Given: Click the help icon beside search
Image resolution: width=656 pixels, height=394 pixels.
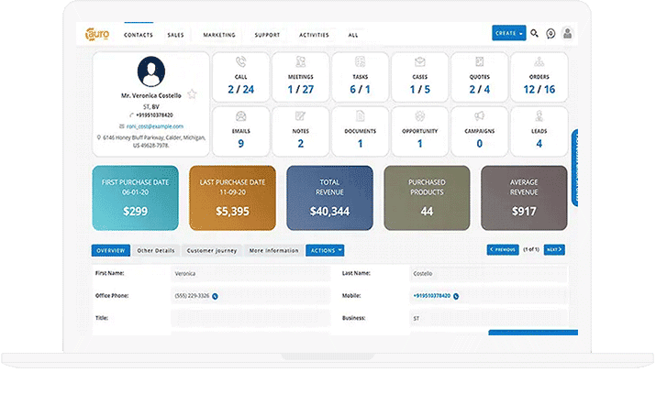Looking at the screenshot, I should point(550,34).
